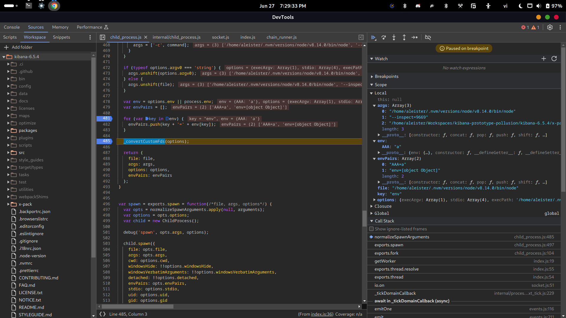Open DevTools more options menu

[x=560, y=27]
